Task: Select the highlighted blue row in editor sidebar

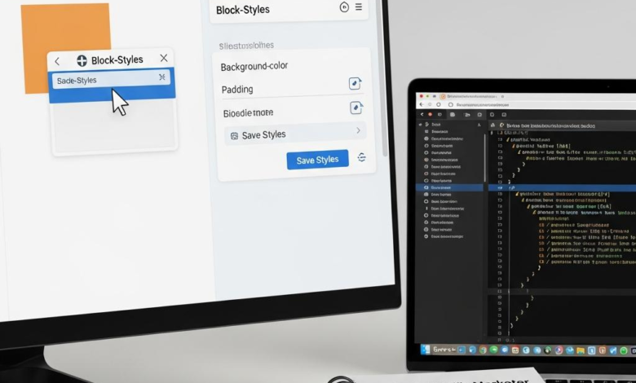Action: [449, 187]
